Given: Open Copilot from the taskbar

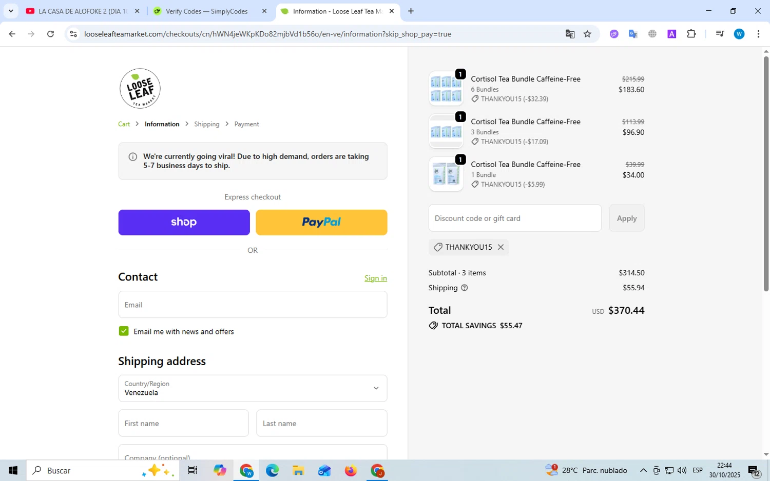Looking at the screenshot, I should [220, 470].
